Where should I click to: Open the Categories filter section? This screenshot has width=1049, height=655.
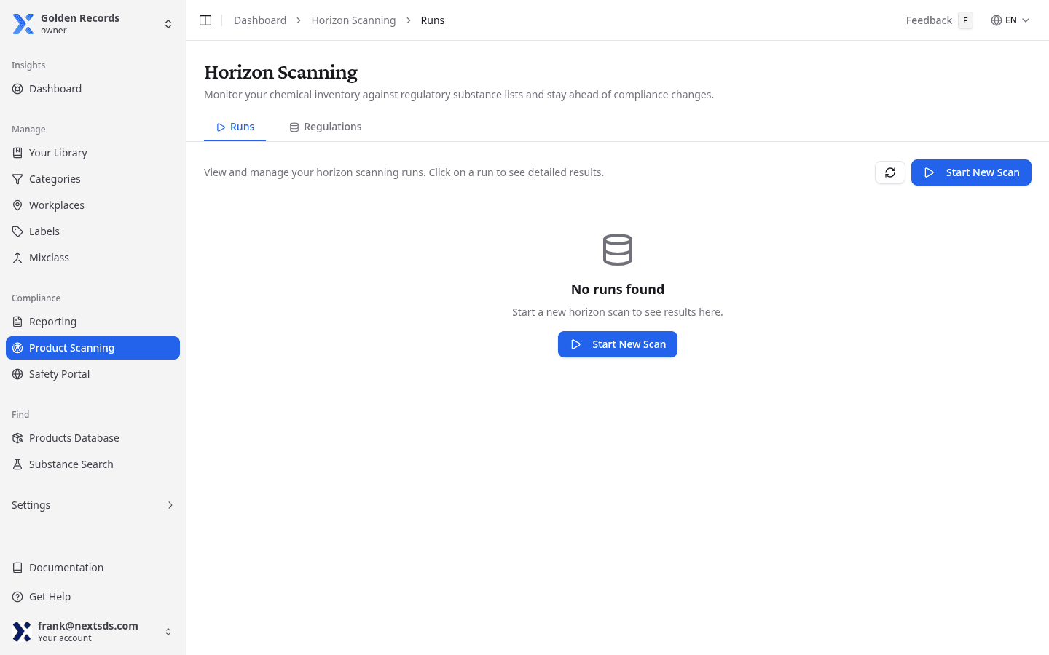(x=55, y=178)
